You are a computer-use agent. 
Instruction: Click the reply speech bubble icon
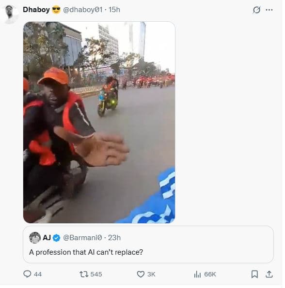[27, 274]
